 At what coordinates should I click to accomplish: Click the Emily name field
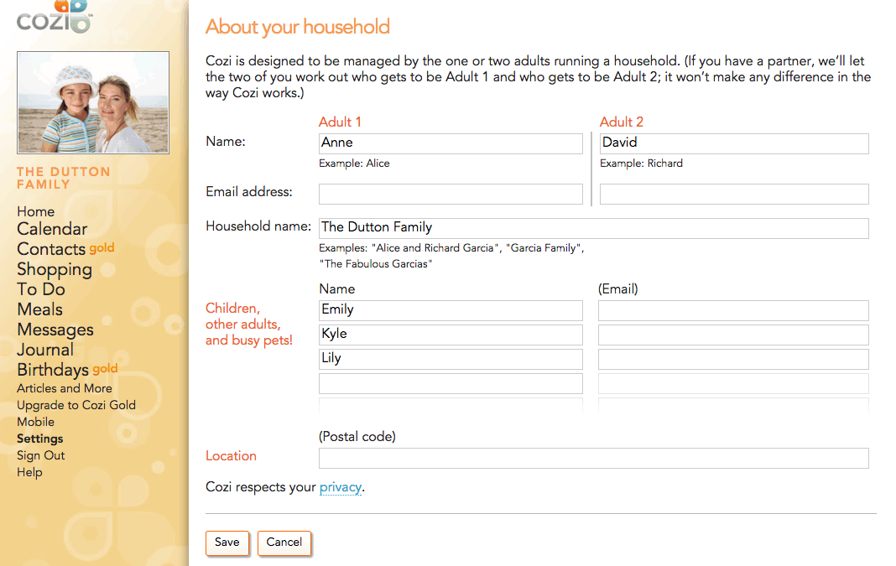click(451, 311)
